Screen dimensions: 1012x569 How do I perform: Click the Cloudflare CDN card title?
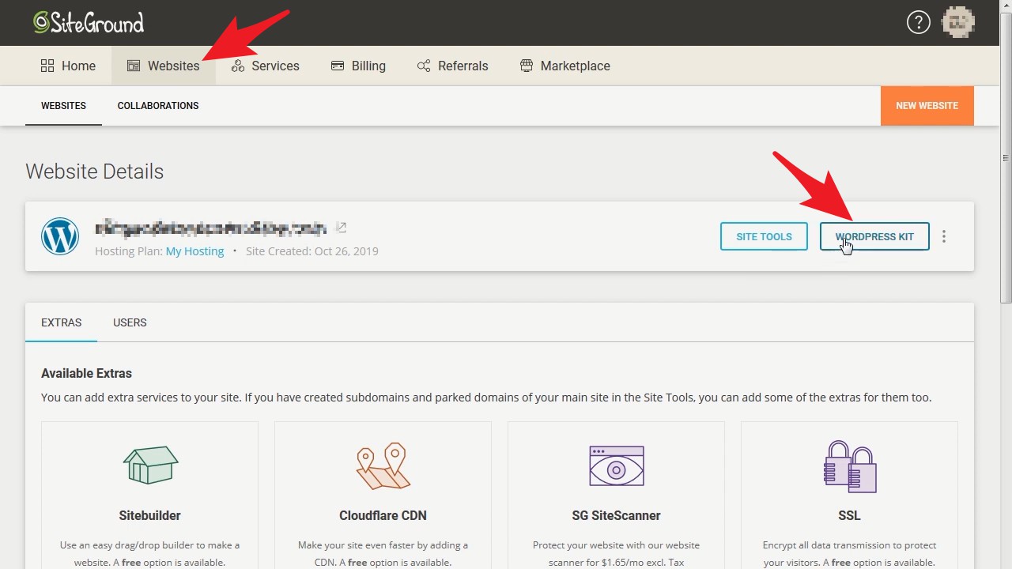point(383,515)
